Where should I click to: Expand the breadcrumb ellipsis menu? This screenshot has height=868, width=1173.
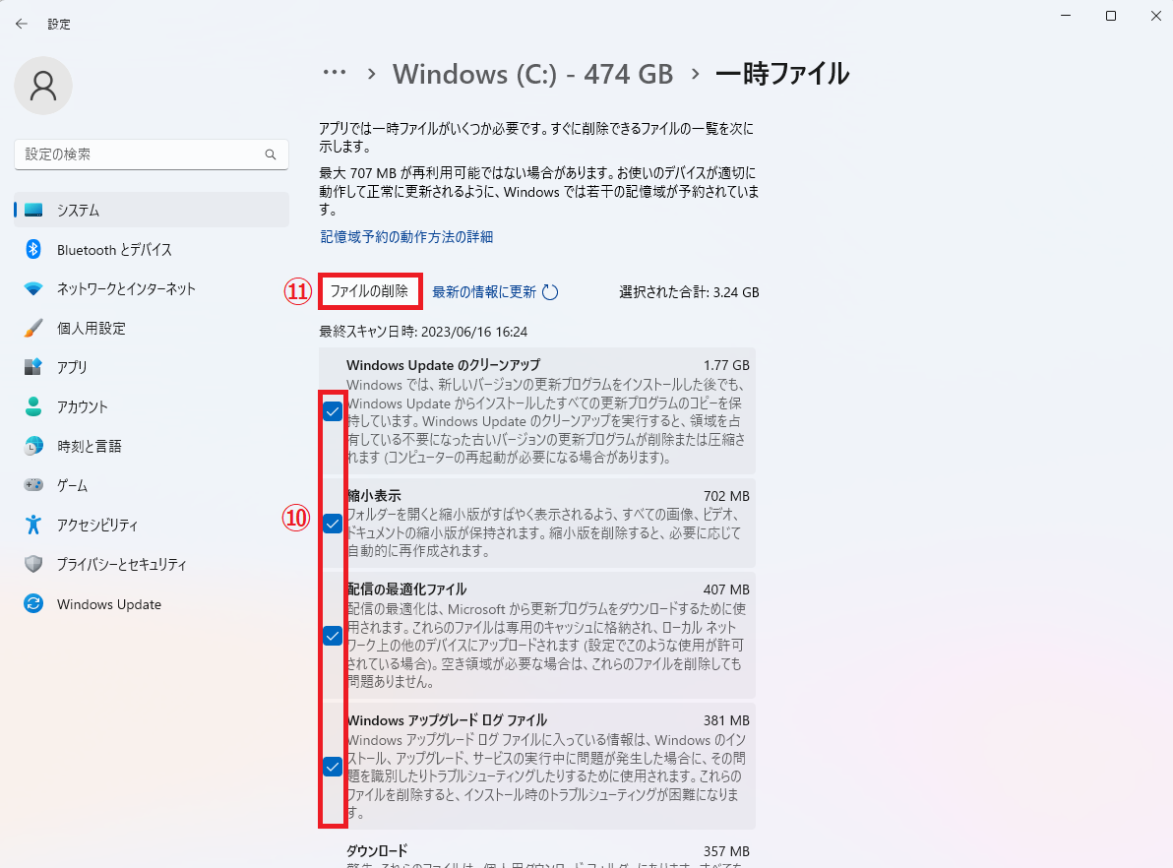[335, 74]
